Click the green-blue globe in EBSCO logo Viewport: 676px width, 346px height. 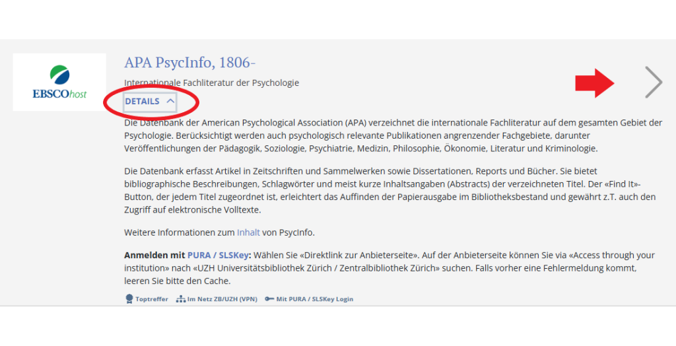click(x=59, y=74)
